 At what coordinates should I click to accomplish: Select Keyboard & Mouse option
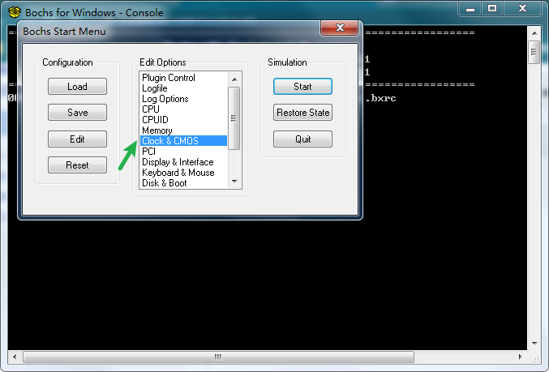[x=183, y=173]
